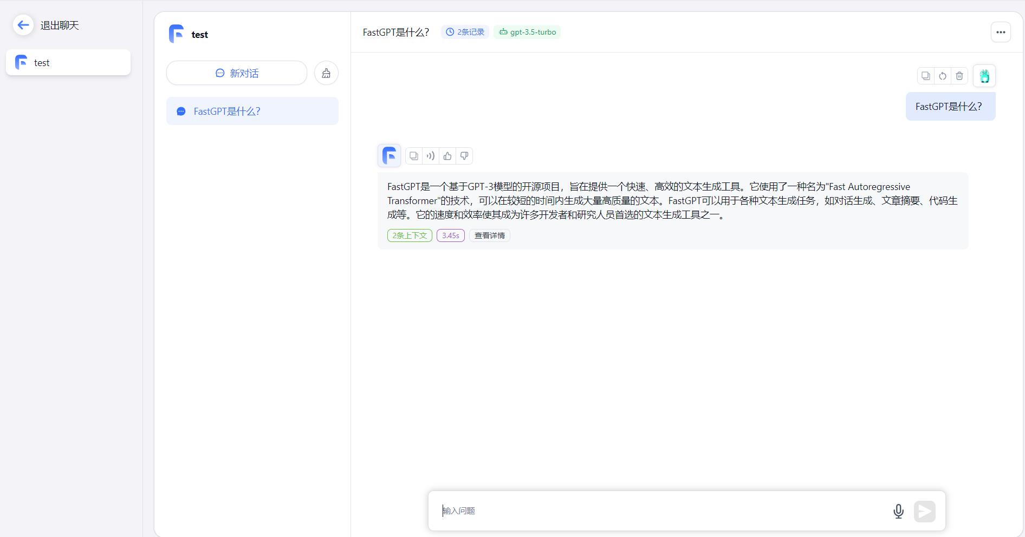Regenerate the response with retry icon
Viewport: 1025px width, 537px height.
pos(943,76)
